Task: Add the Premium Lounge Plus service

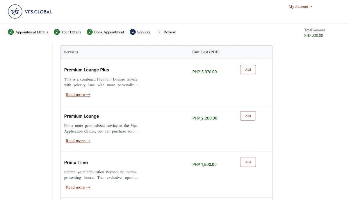Action: pos(248,70)
